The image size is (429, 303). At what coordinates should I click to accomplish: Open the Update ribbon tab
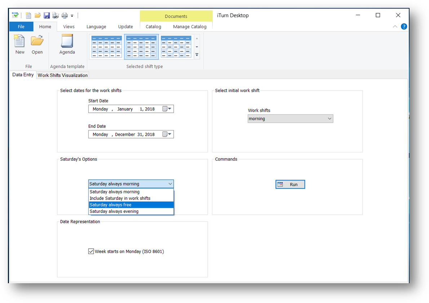(125, 27)
